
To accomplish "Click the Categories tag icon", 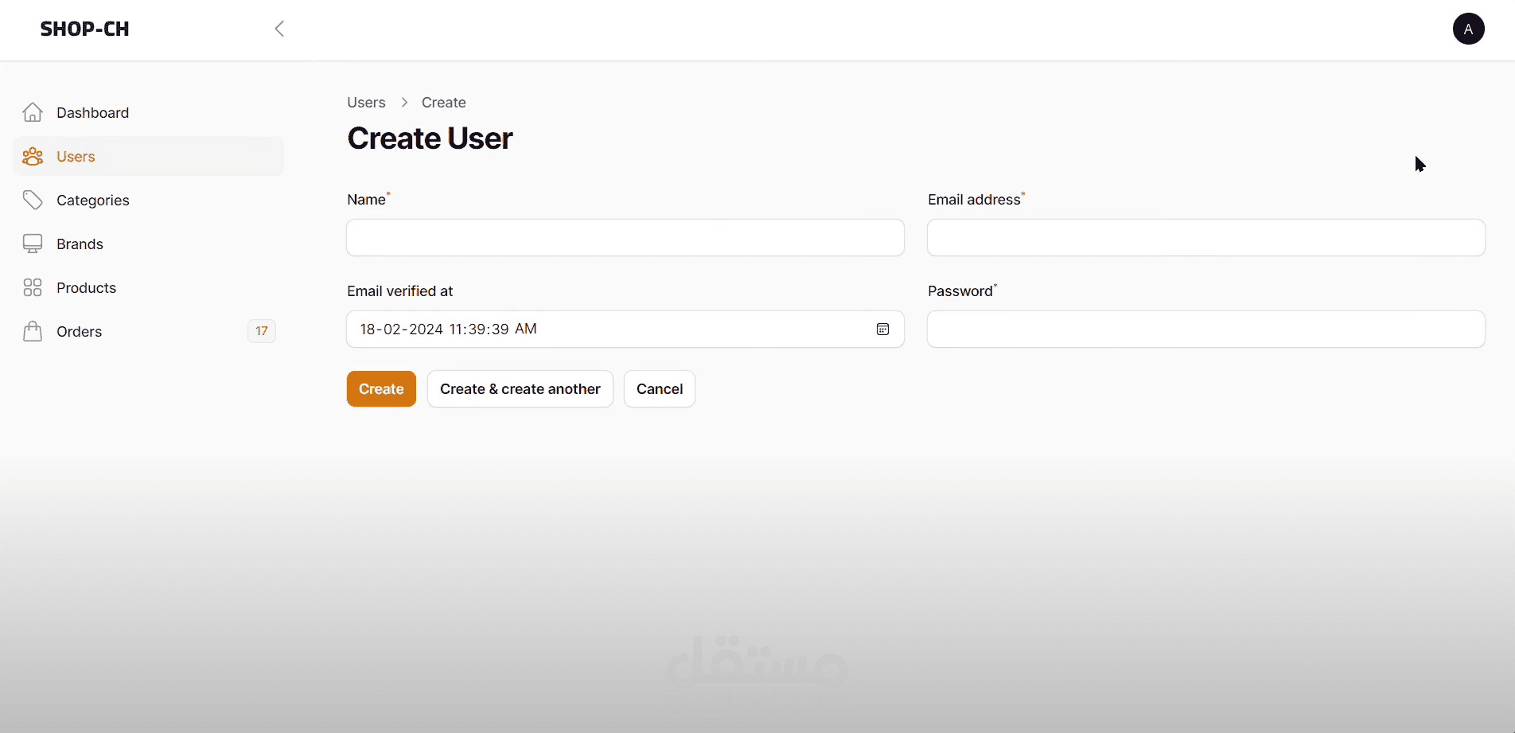I will (33, 200).
